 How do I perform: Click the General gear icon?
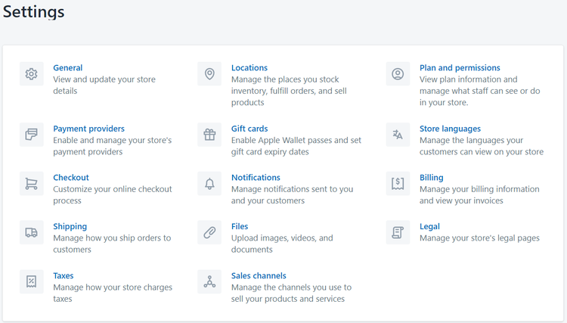[31, 74]
